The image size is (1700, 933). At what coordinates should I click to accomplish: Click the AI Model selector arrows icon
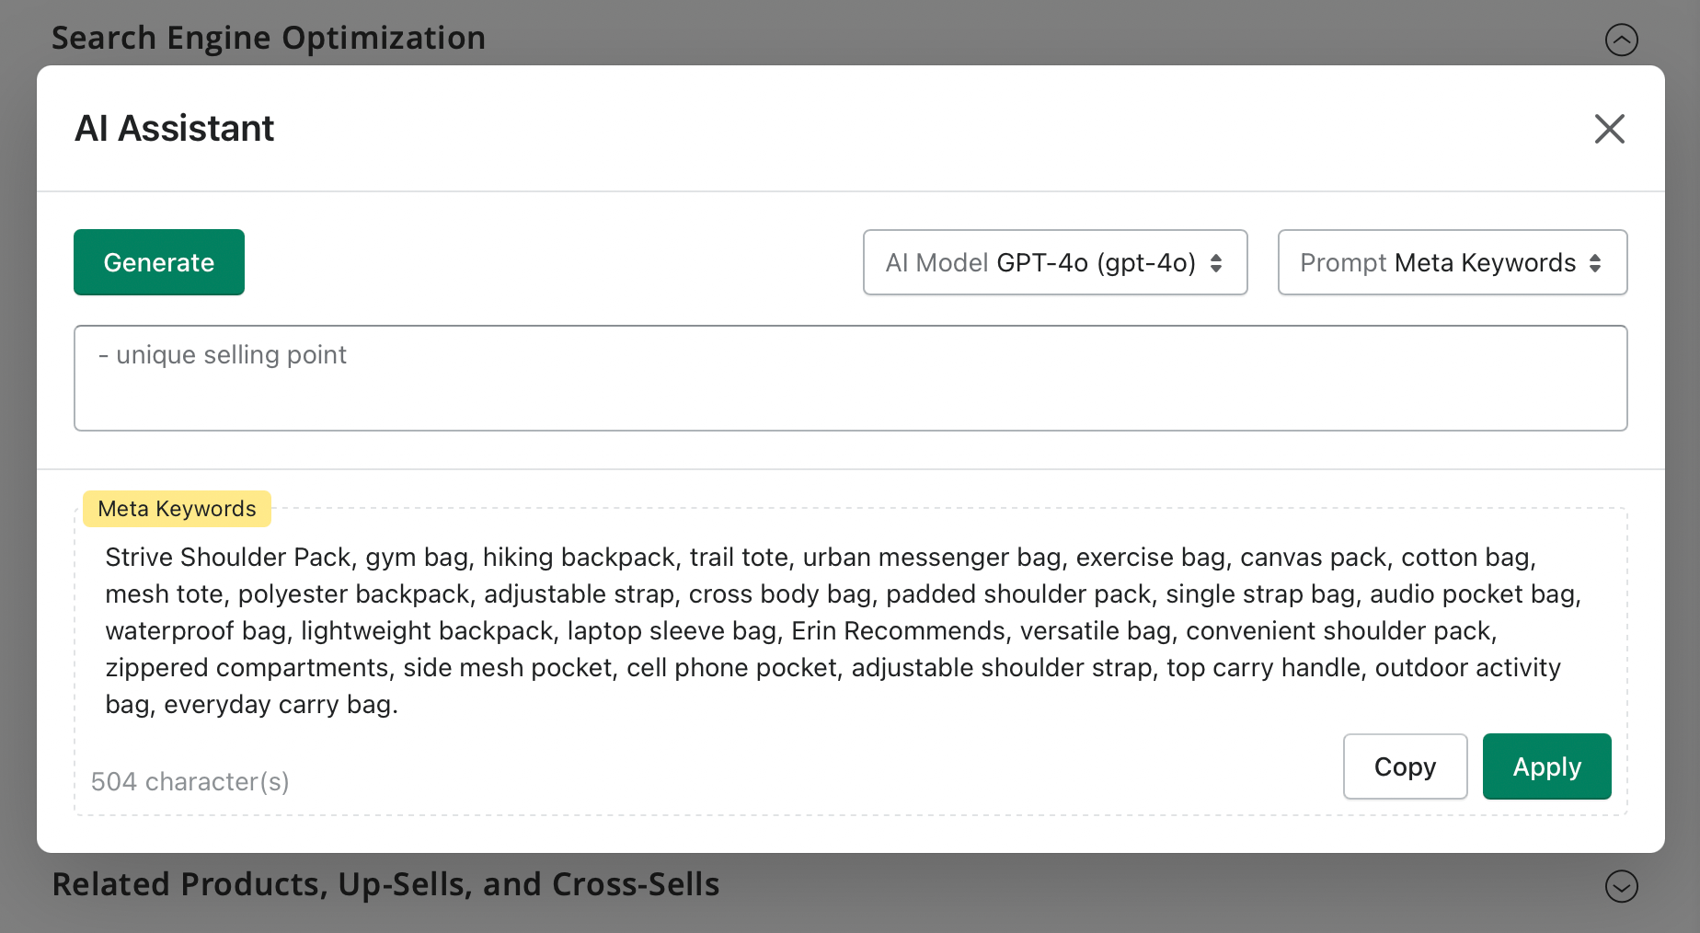(1216, 263)
